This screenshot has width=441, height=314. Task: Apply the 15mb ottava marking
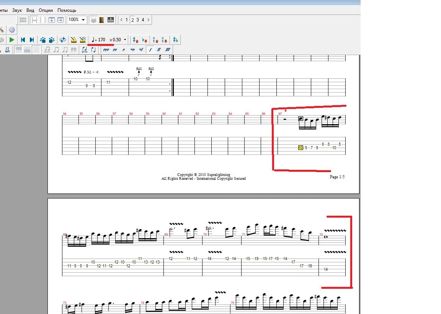coord(7,50)
